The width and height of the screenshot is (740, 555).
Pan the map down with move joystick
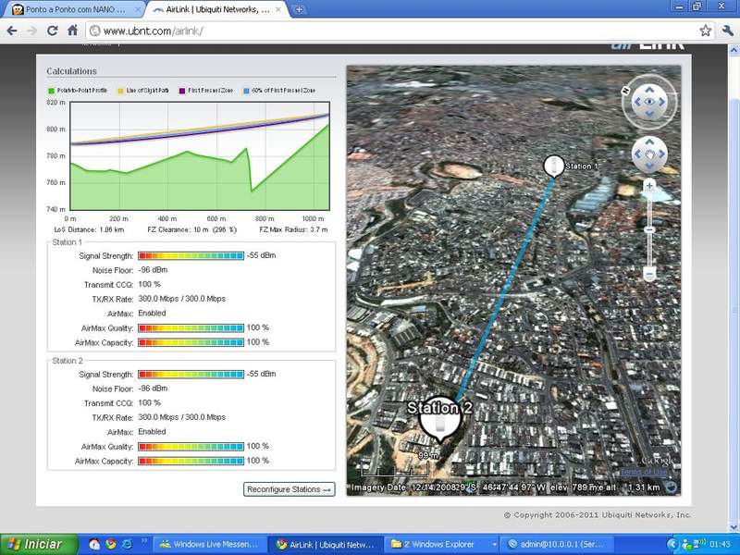pos(649,166)
